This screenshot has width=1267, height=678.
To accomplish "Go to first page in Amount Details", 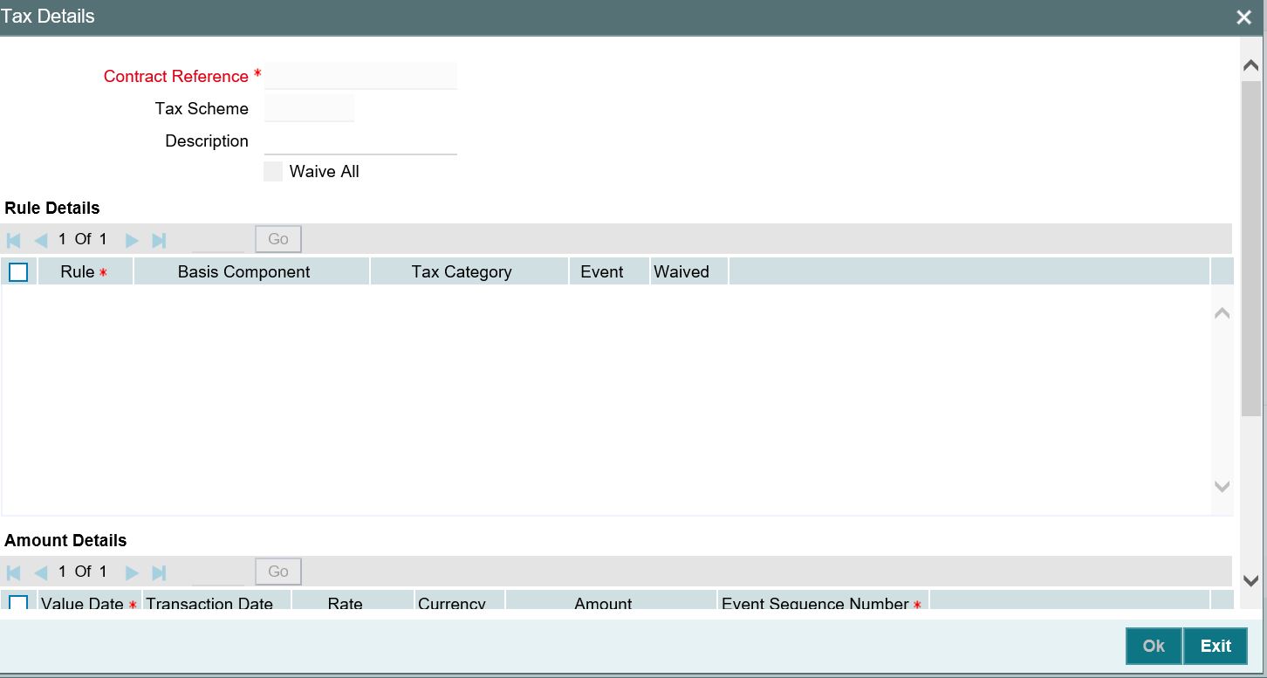I will 14,572.
